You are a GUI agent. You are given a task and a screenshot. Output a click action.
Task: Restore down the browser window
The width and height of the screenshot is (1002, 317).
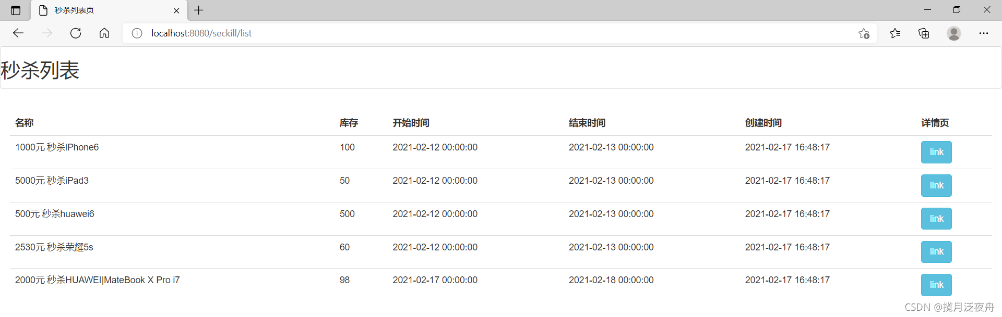click(957, 10)
